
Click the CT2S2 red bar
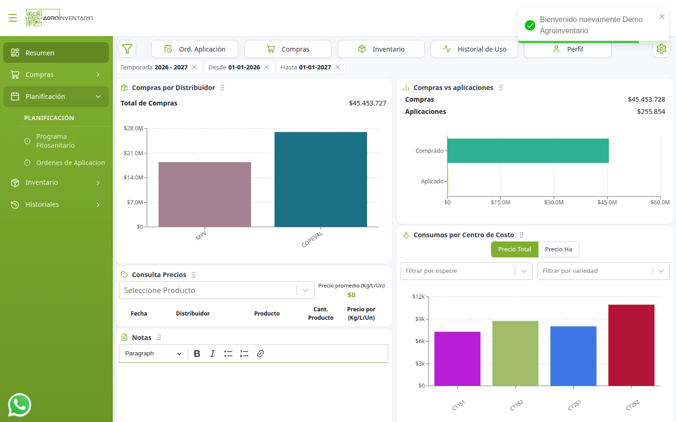(x=631, y=346)
